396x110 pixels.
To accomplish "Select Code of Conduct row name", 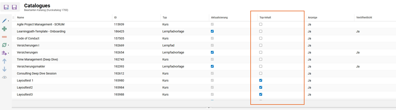I will click(x=28, y=38).
